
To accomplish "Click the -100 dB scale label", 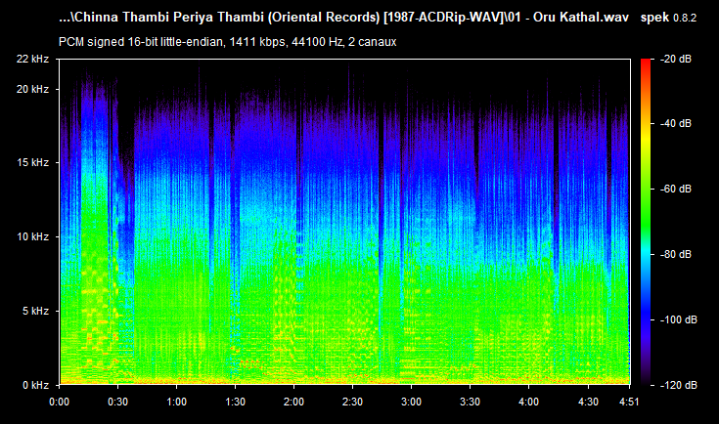I will pyautogui.click(x=678, y=320).
